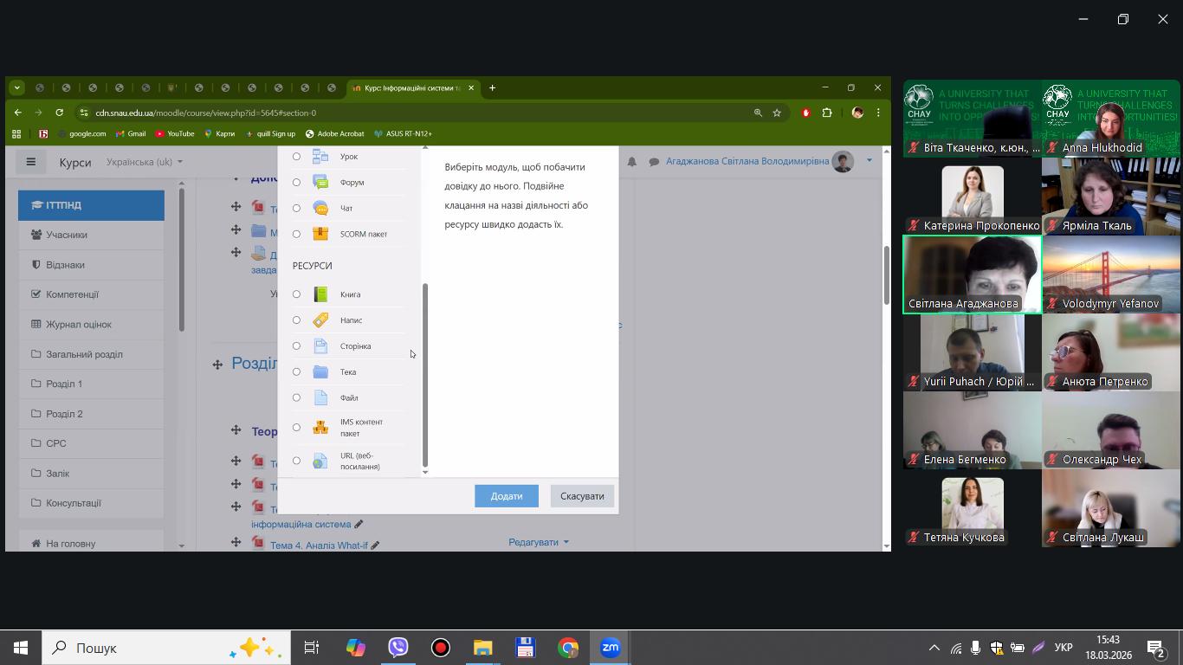Click the pencil edit icon beside Тема 4
Image resolution: width=1183 pixels, height=665 pixels.
point(375,546)
